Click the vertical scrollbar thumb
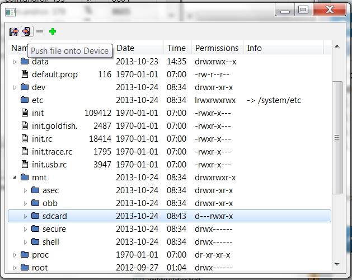352x280 pixels. pos(337,138)
